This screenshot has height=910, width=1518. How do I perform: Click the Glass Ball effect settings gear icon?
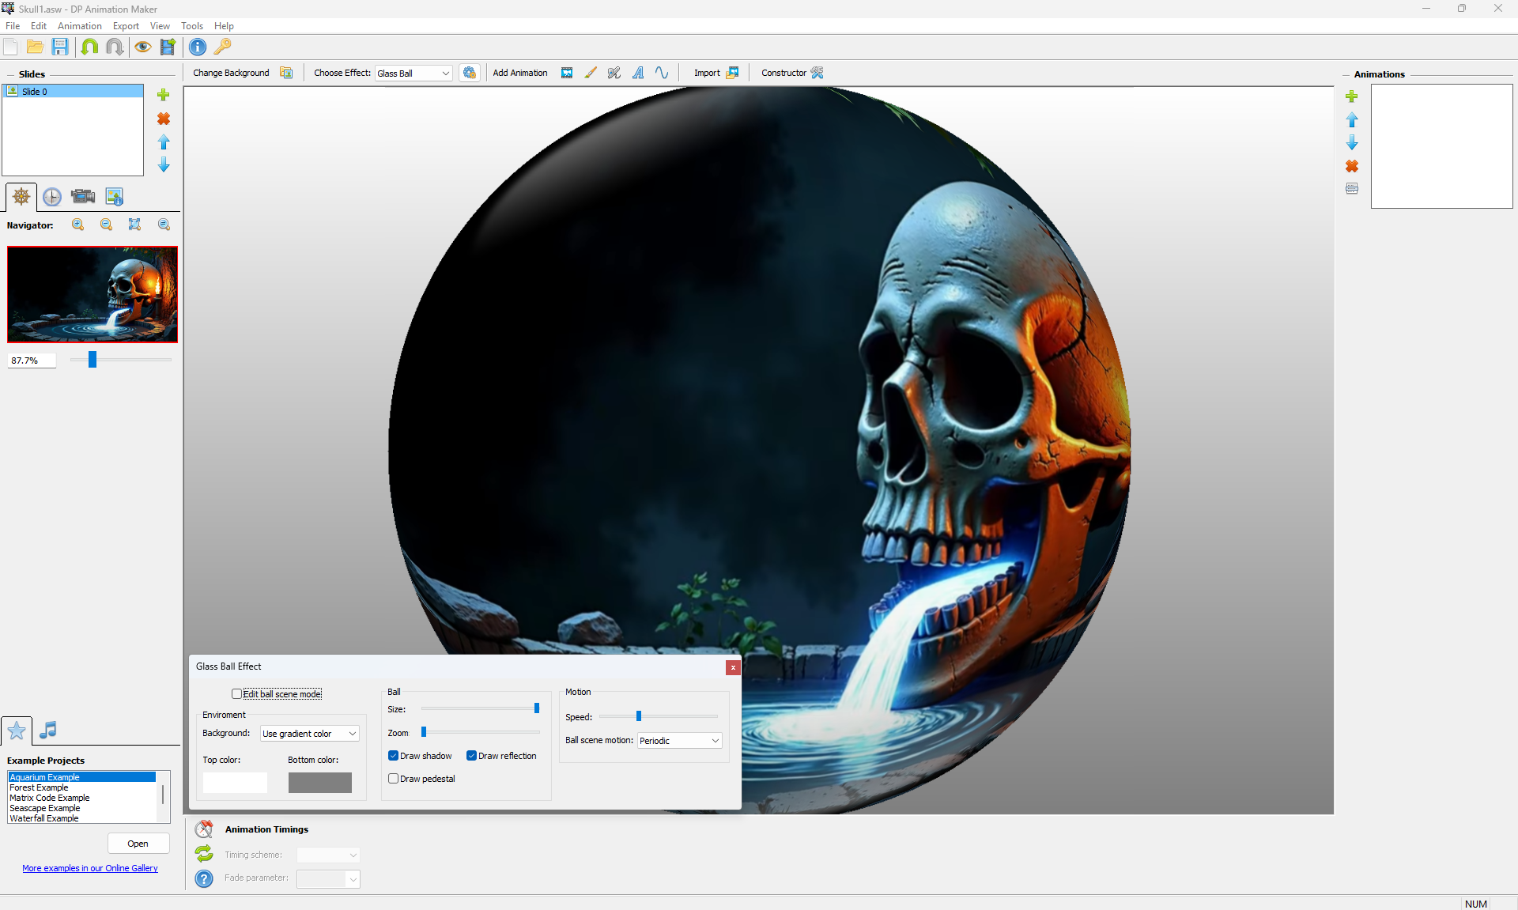470,73
